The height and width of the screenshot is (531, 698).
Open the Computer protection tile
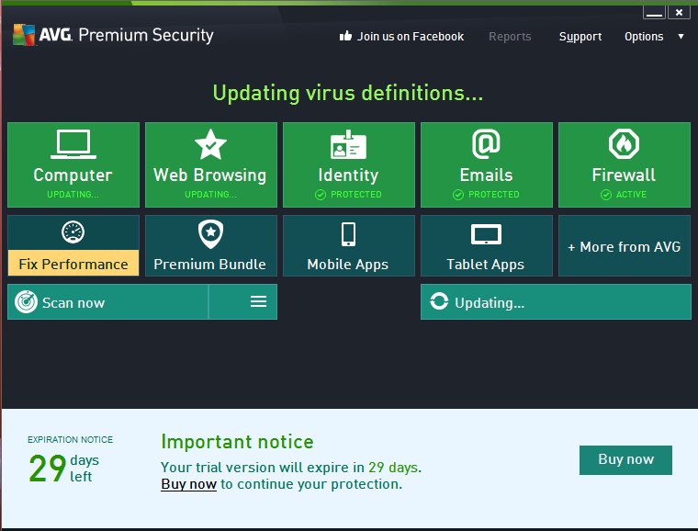73,164
